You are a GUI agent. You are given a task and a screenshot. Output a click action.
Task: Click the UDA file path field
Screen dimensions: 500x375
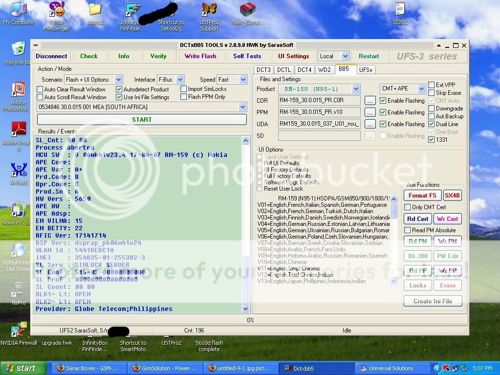click(x=319, y=124)
